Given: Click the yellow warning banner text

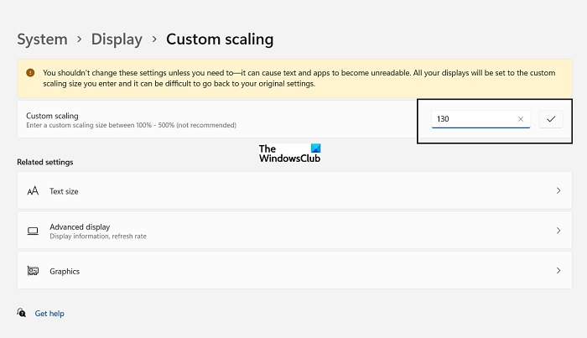Looking at the screenshot, I should (x=293, y=78).
